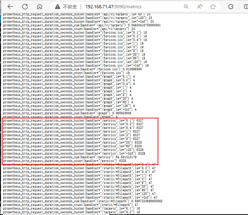The height and width of the screenshot is (215, 248).
Task: Select the /static/*filepath le="60" bucket line
Action: pyautogui.click(x=78, y=190)
